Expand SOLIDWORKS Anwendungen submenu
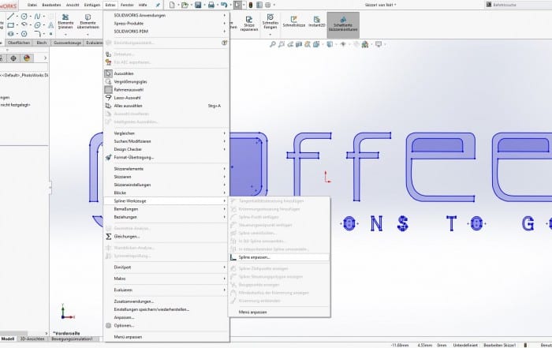This screenshot has width=552, height=348. click(166, 16)
